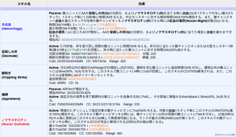Open the 日公式 link below the table
236x137 pixels.
228,135
